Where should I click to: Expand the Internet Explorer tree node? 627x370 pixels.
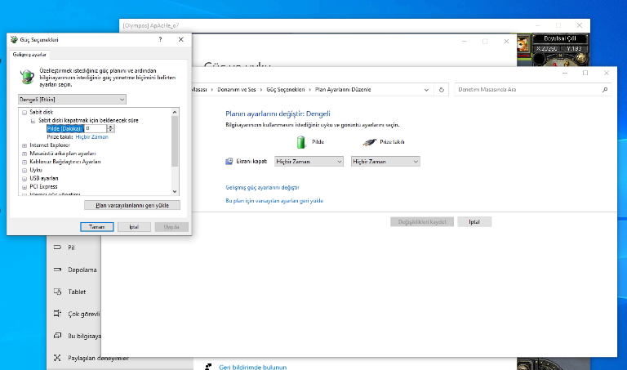click(24, 145)
